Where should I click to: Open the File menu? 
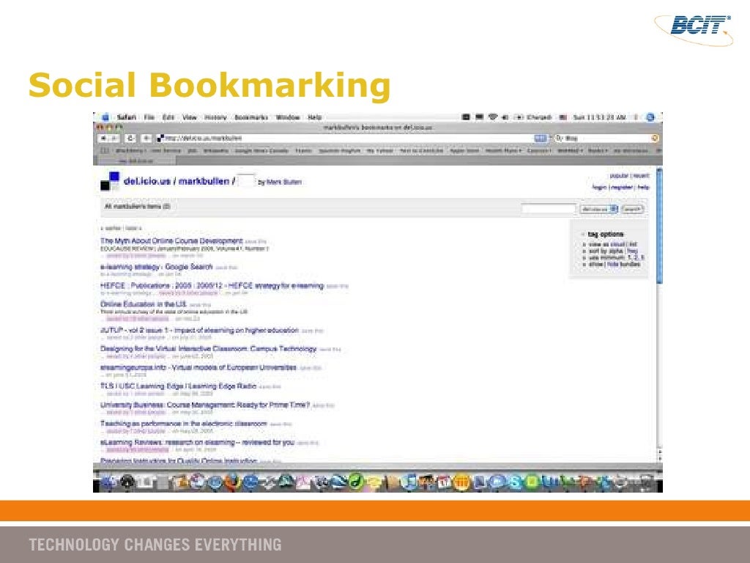(x=149, y=117)
